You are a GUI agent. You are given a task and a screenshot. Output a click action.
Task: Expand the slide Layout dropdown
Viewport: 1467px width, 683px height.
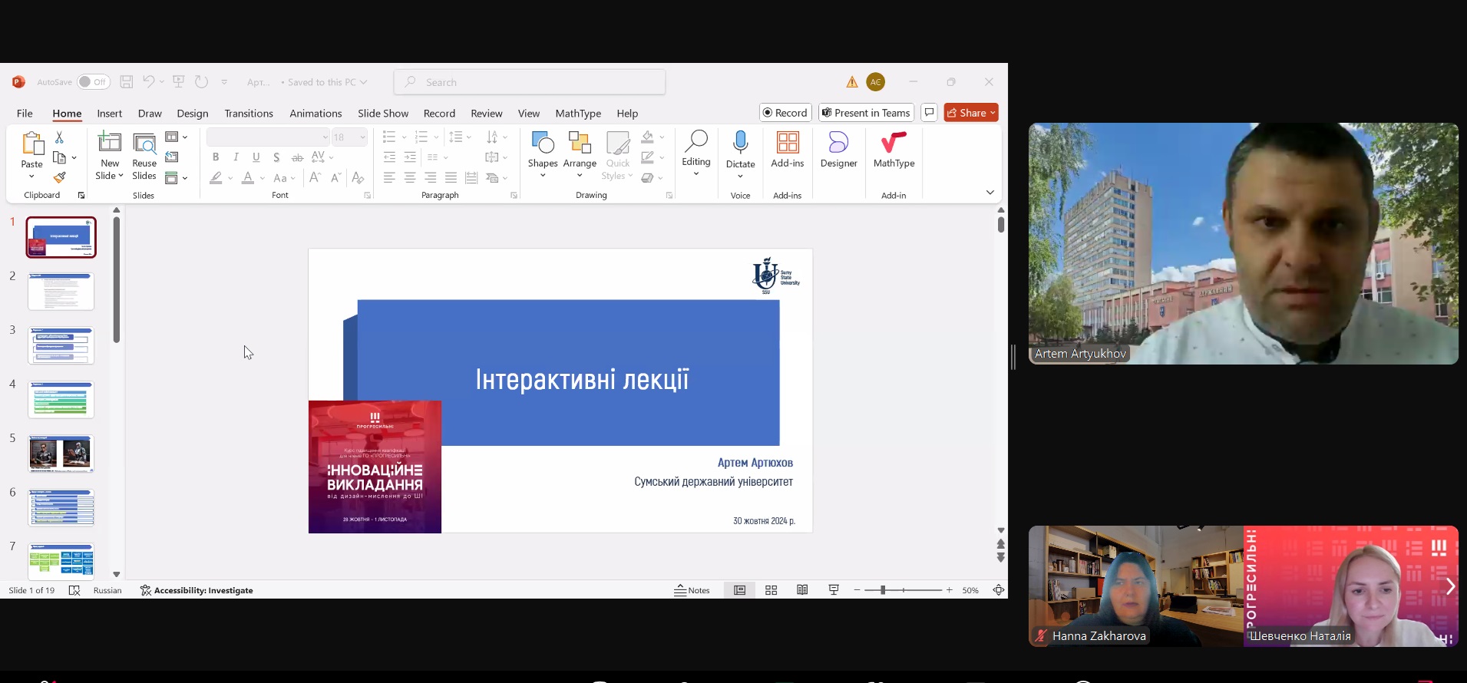tap(177, 137)
